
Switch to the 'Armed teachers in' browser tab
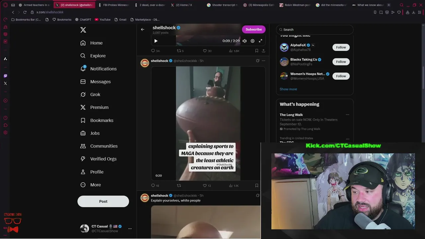(35, 5)
